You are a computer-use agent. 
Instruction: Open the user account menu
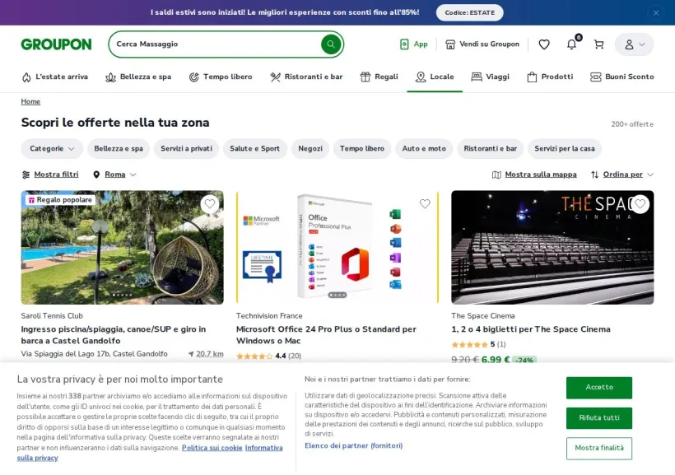tap(634, 44)
